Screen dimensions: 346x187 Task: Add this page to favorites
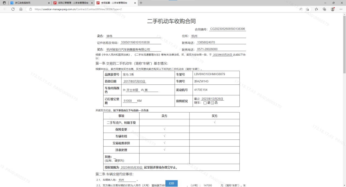tap(307, 9)
